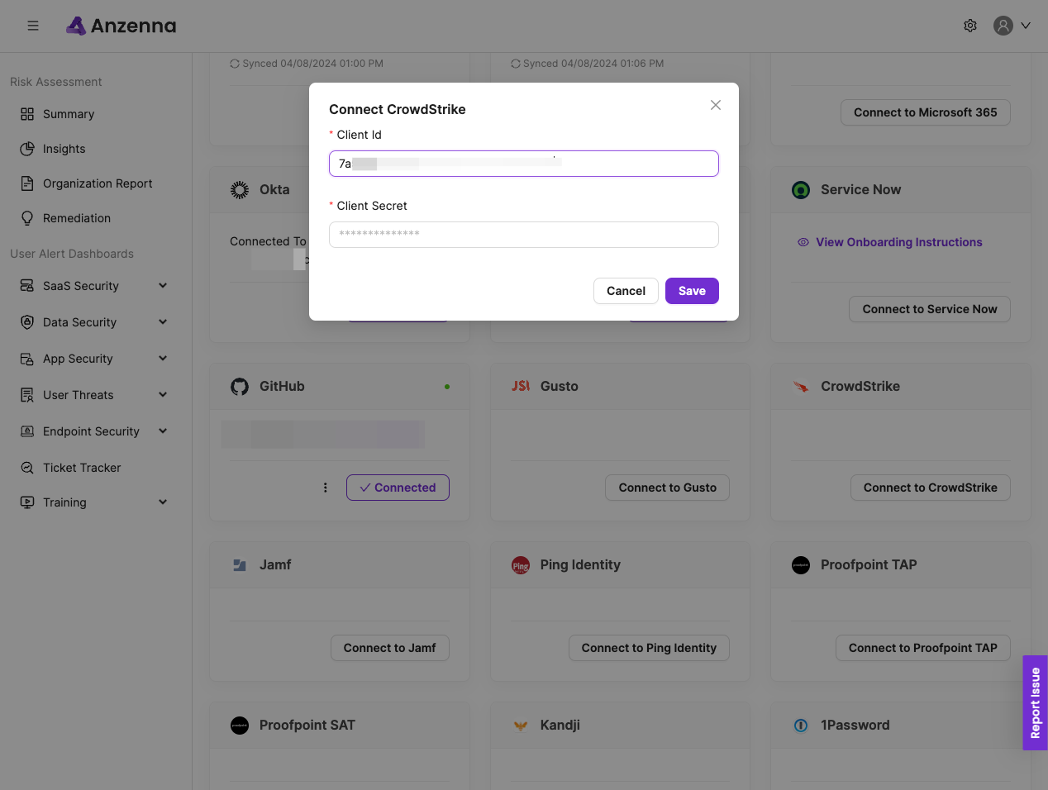Click the user profile avatar

[1003, 26]
